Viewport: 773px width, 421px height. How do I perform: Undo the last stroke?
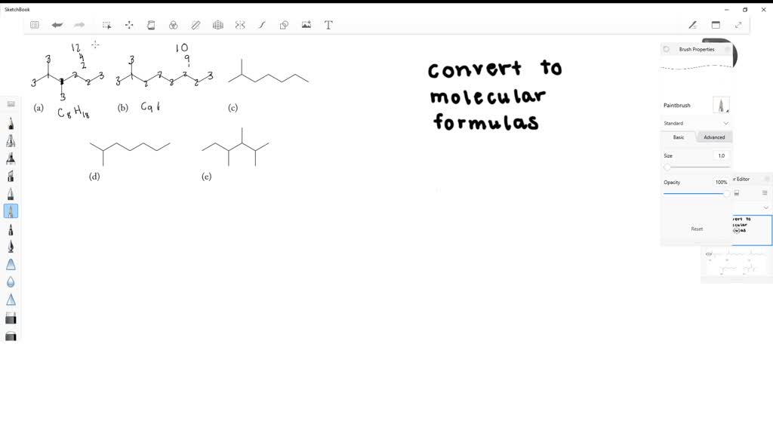click(57, 25)
